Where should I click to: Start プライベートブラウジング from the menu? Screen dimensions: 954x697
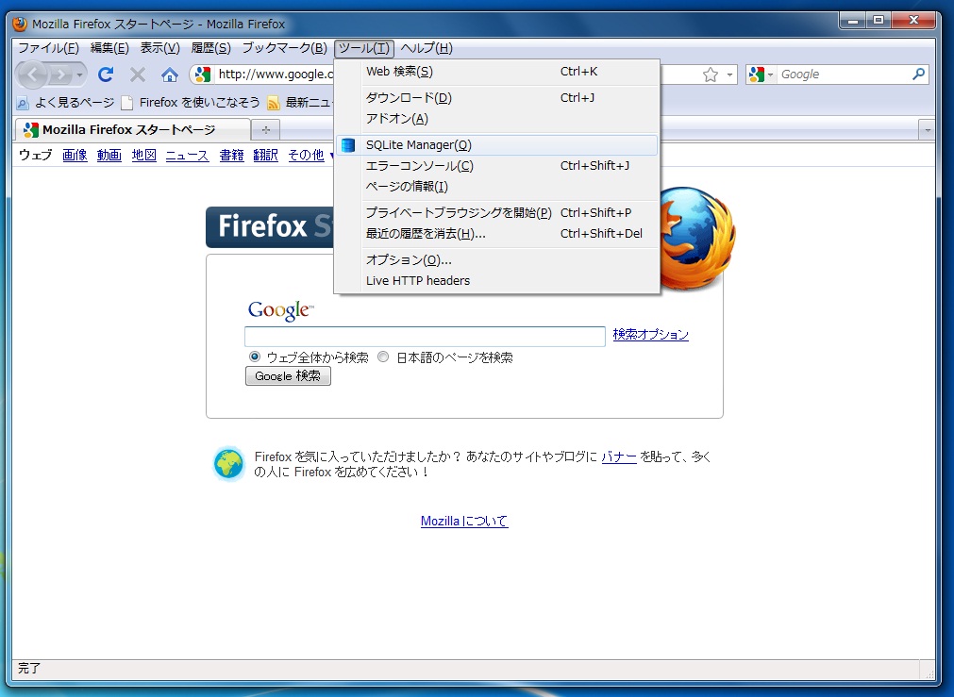[x=497, y=213]
